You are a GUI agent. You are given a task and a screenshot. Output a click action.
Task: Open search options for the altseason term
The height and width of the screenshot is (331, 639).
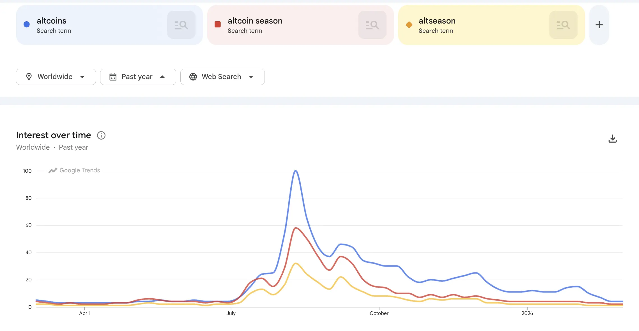click(x=563, y=25)
